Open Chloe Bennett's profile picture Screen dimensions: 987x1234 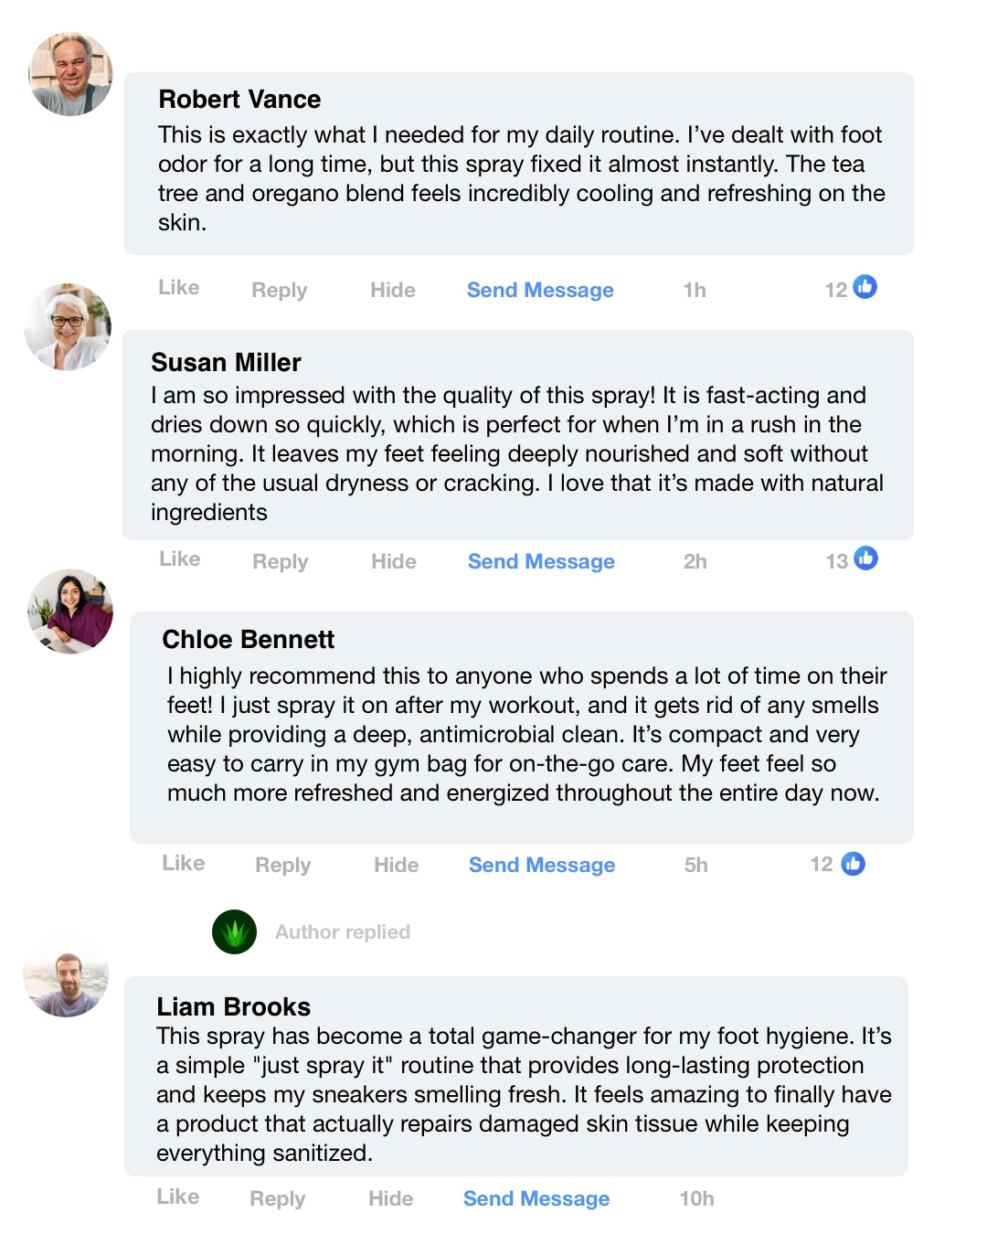pyautogui.click(x=70, y=612)
